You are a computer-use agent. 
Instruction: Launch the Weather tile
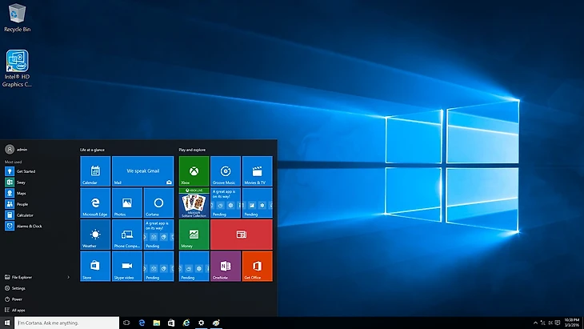click(95, 235)
